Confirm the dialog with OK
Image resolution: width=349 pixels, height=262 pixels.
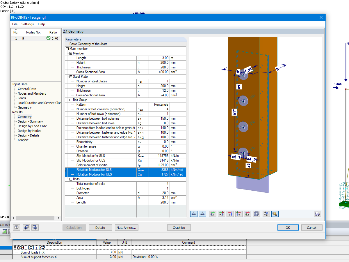tap(288, 227)
